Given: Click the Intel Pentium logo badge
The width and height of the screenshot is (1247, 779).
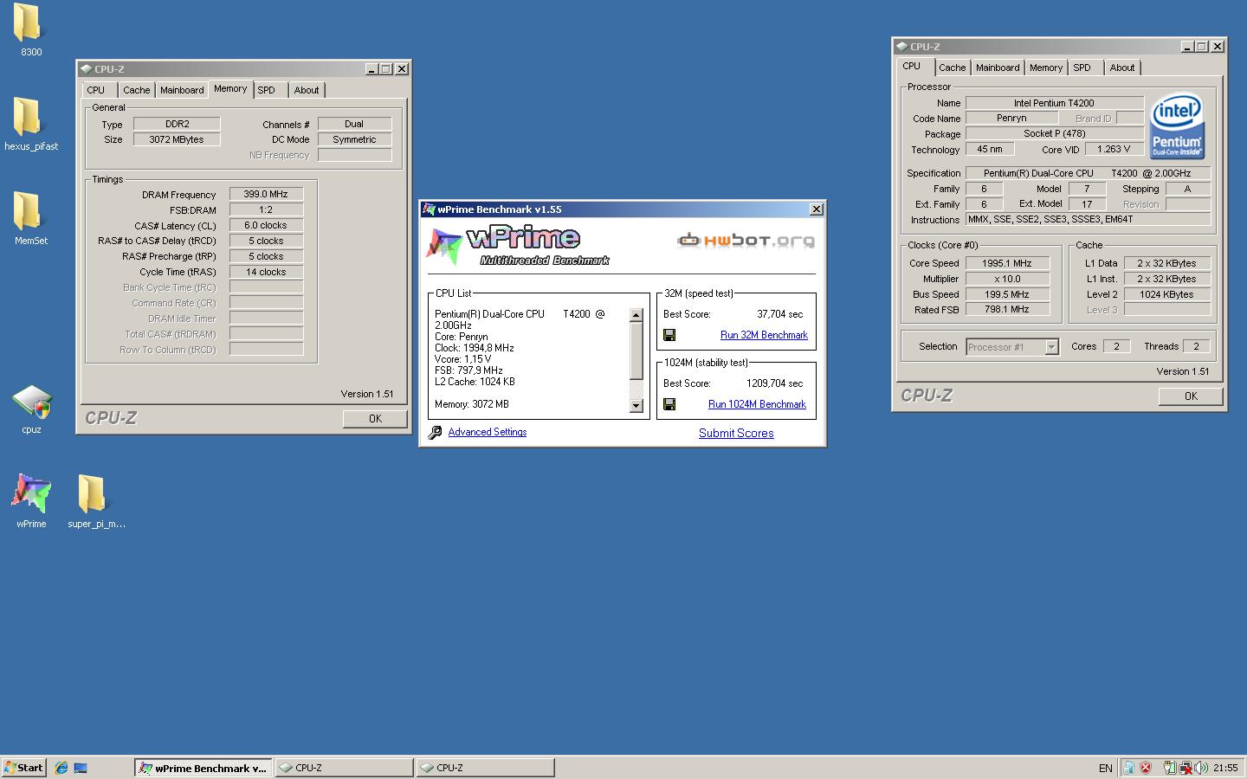Looking at the screenshot, I should (1177, 127).
